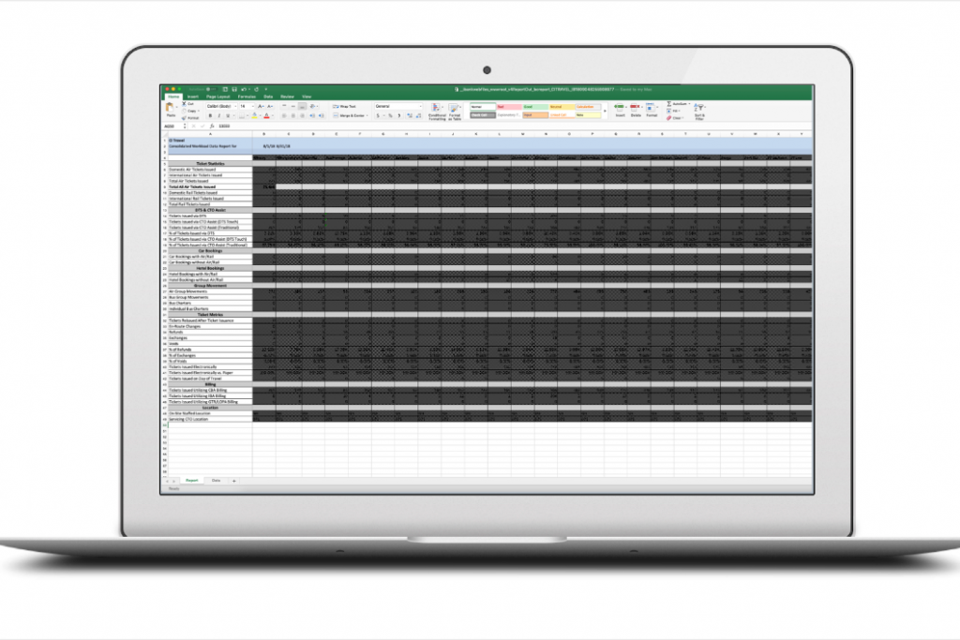Select the Neutral cell style
Viewport: 960px width, 640px height.
(x=562, y=107)
